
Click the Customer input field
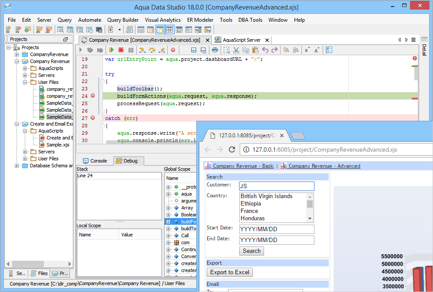277,186
